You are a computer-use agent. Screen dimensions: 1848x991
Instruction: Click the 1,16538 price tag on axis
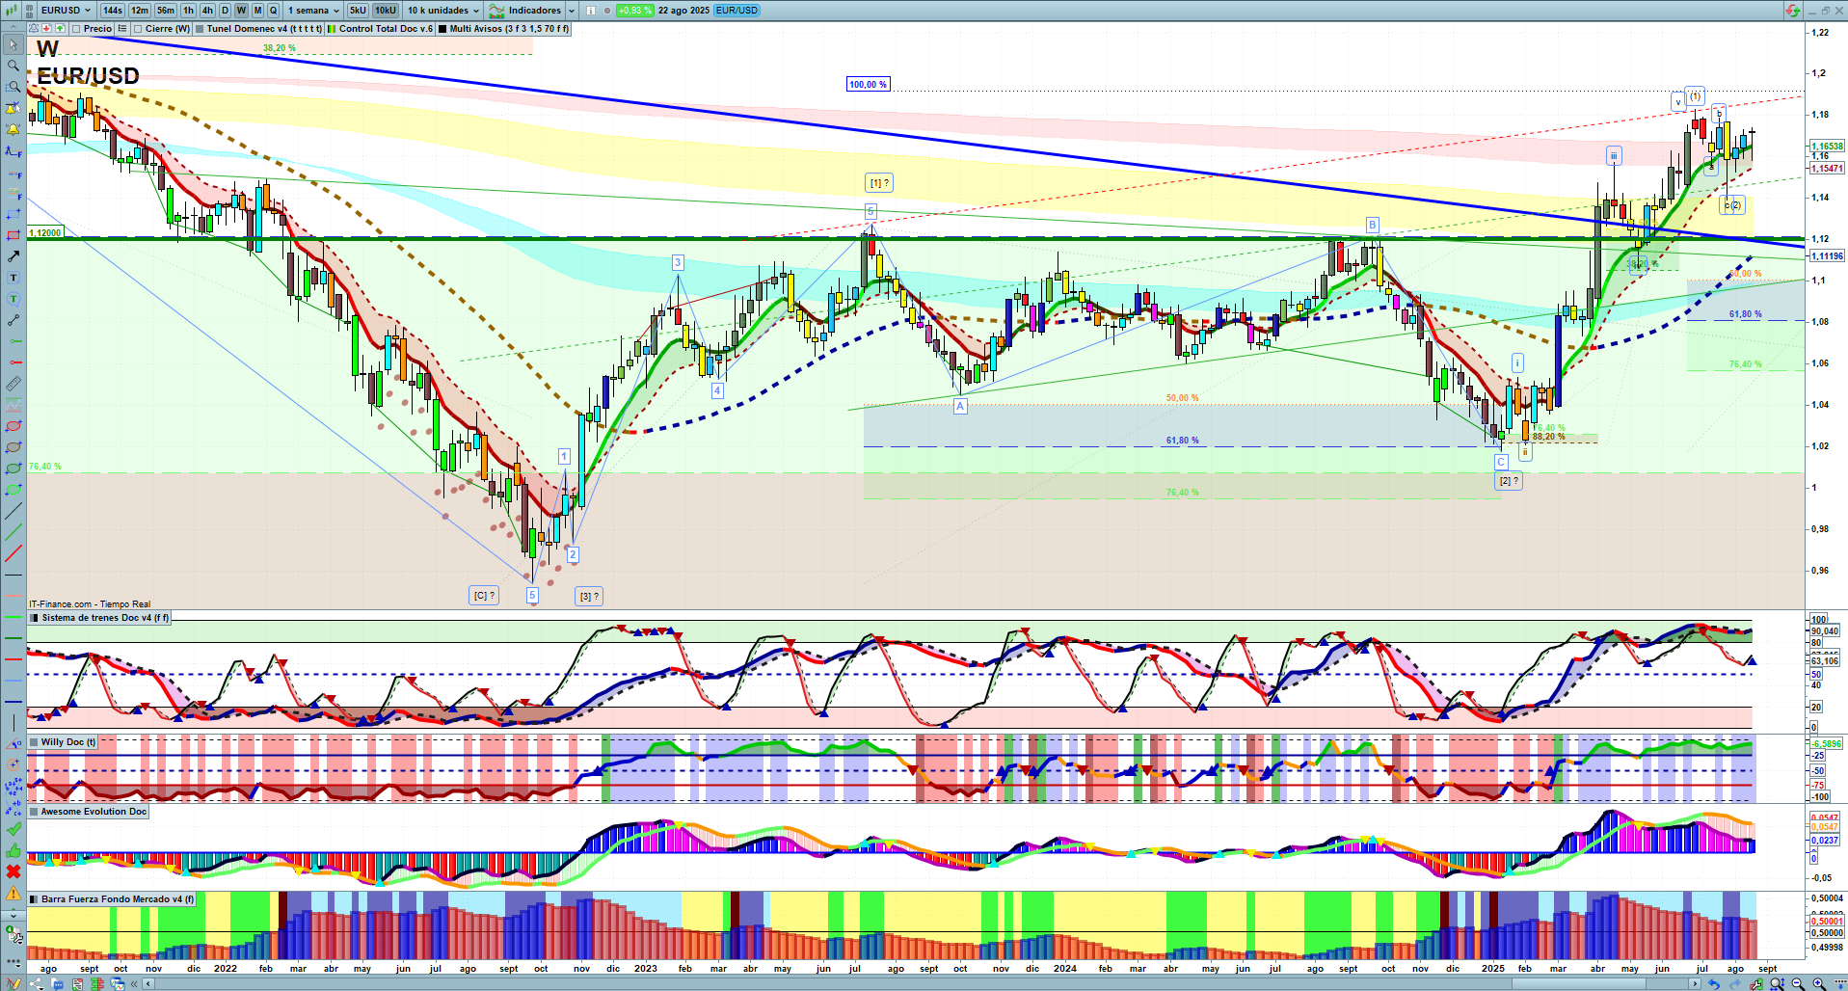coord(1827,147)
